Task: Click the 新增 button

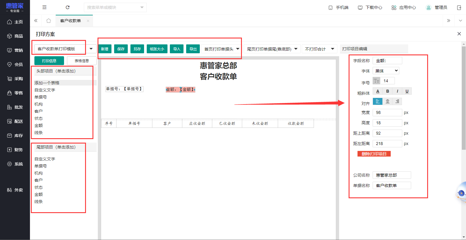Action: click(x=105, y=49)
